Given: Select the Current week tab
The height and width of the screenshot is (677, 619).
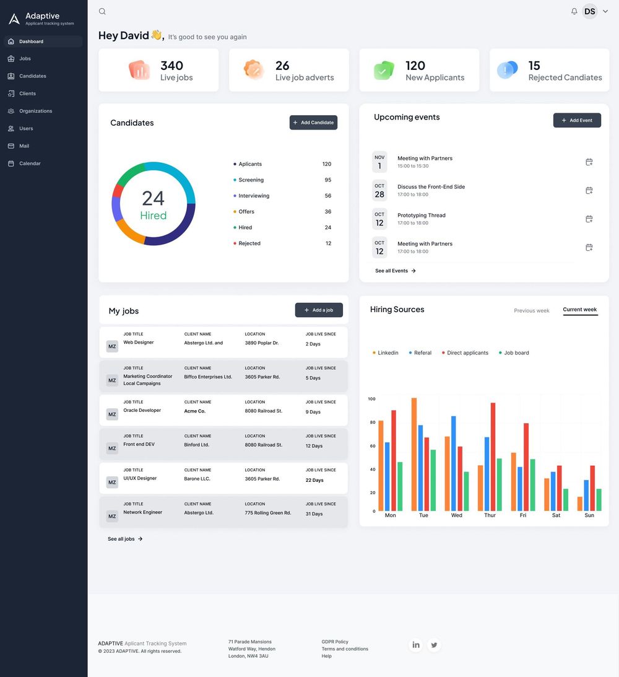Looking at the screenshot, I should 580,310.
